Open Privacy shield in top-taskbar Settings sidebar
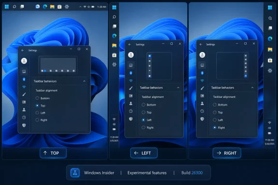 coord(24,125)
